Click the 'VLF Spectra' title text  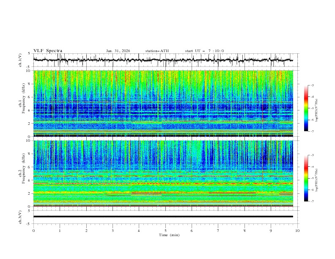(x=48, y=51)
